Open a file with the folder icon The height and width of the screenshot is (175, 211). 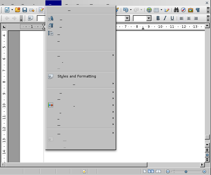18,10
